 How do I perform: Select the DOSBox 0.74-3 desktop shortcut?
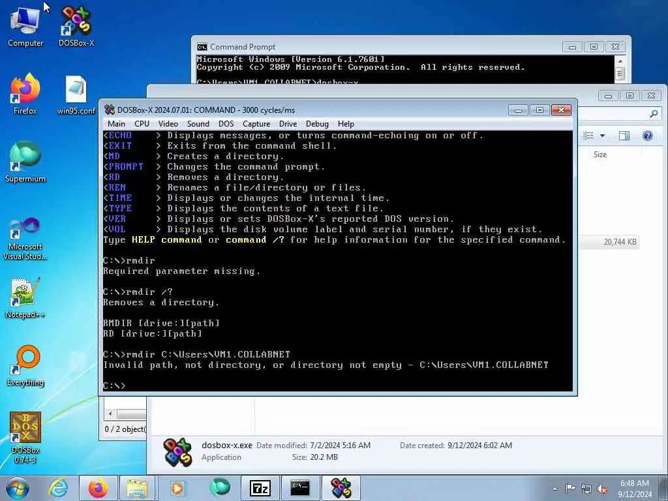tap(25, 438)
